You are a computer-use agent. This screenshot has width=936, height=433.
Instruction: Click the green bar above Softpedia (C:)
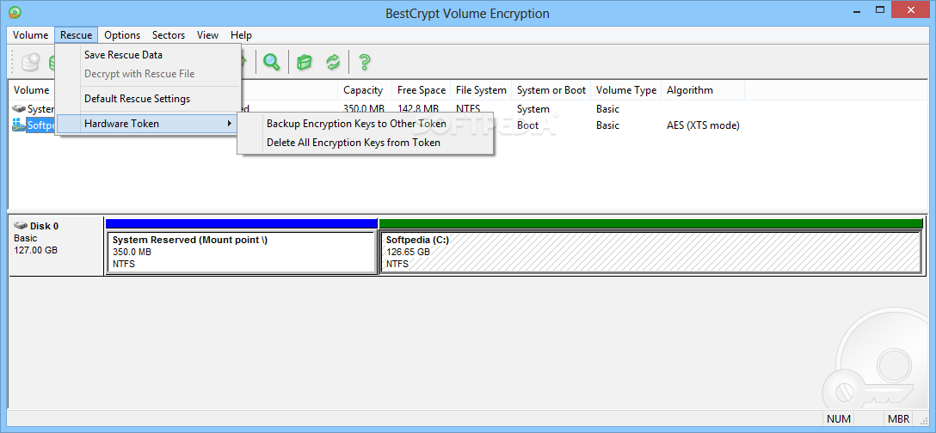coord(650,223)
